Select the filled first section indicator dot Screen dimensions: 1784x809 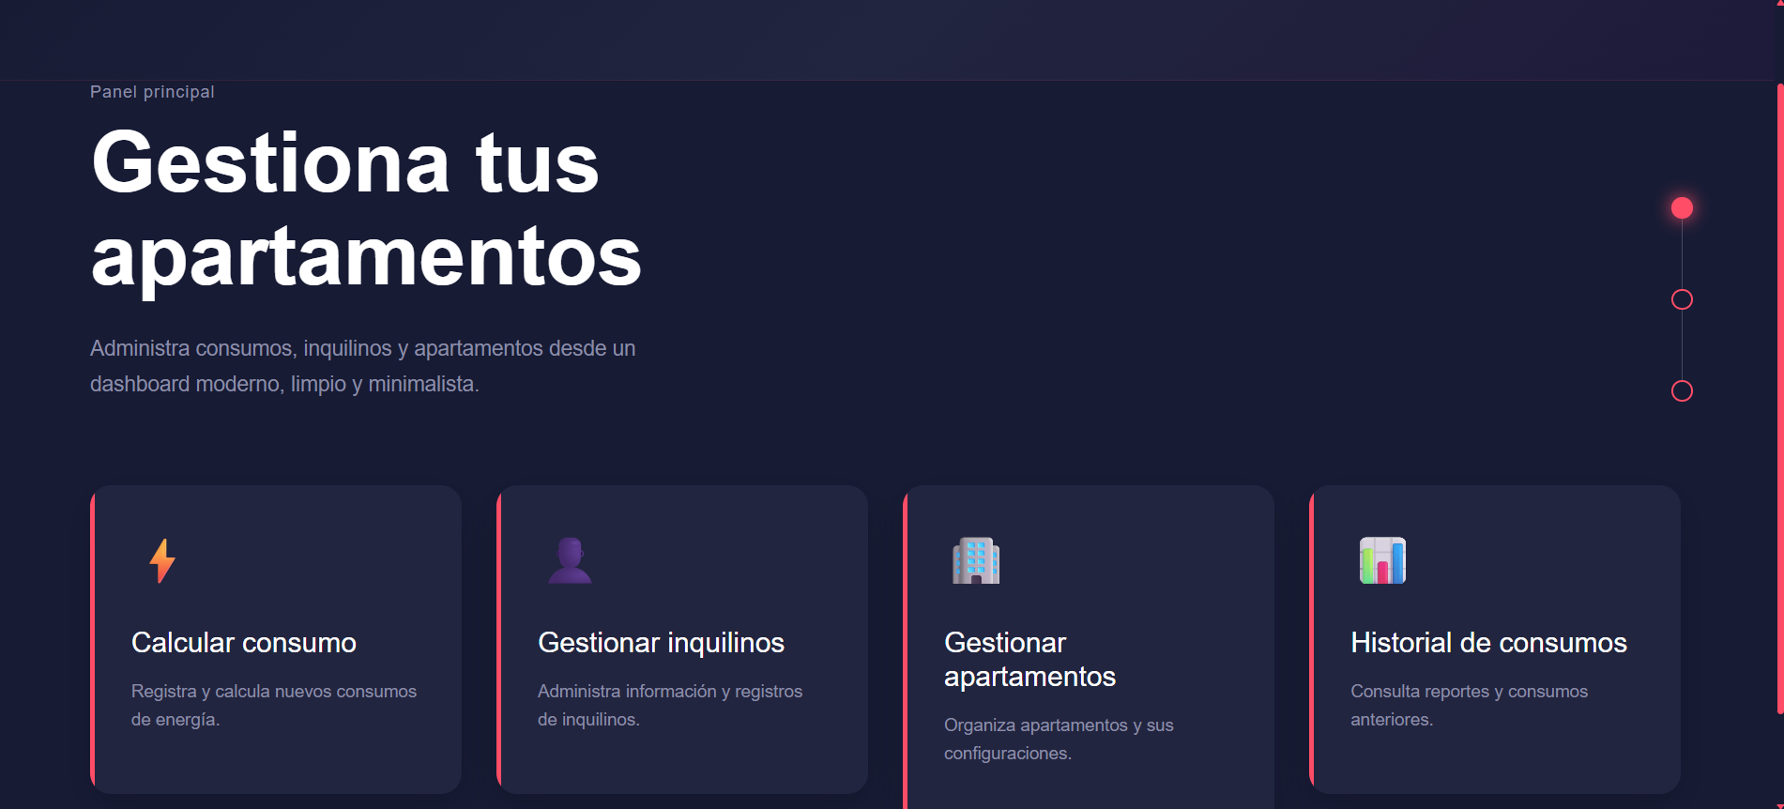(1682, 207)
